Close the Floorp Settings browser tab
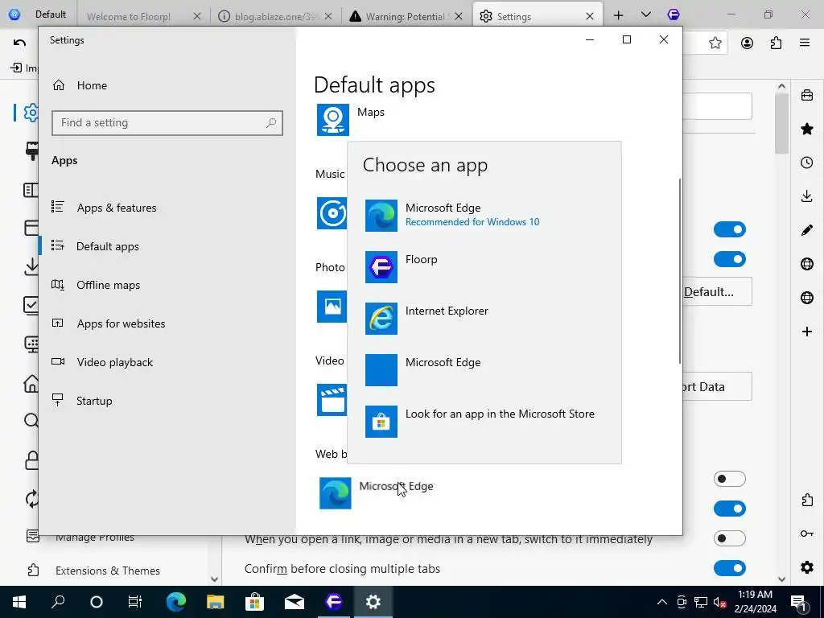Viewport: 824px width, 618px height. 590,16
